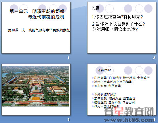158x123 pixels.
Task: Click the second title line 与近代前夜的危机
Action: (x=46, y=17)
